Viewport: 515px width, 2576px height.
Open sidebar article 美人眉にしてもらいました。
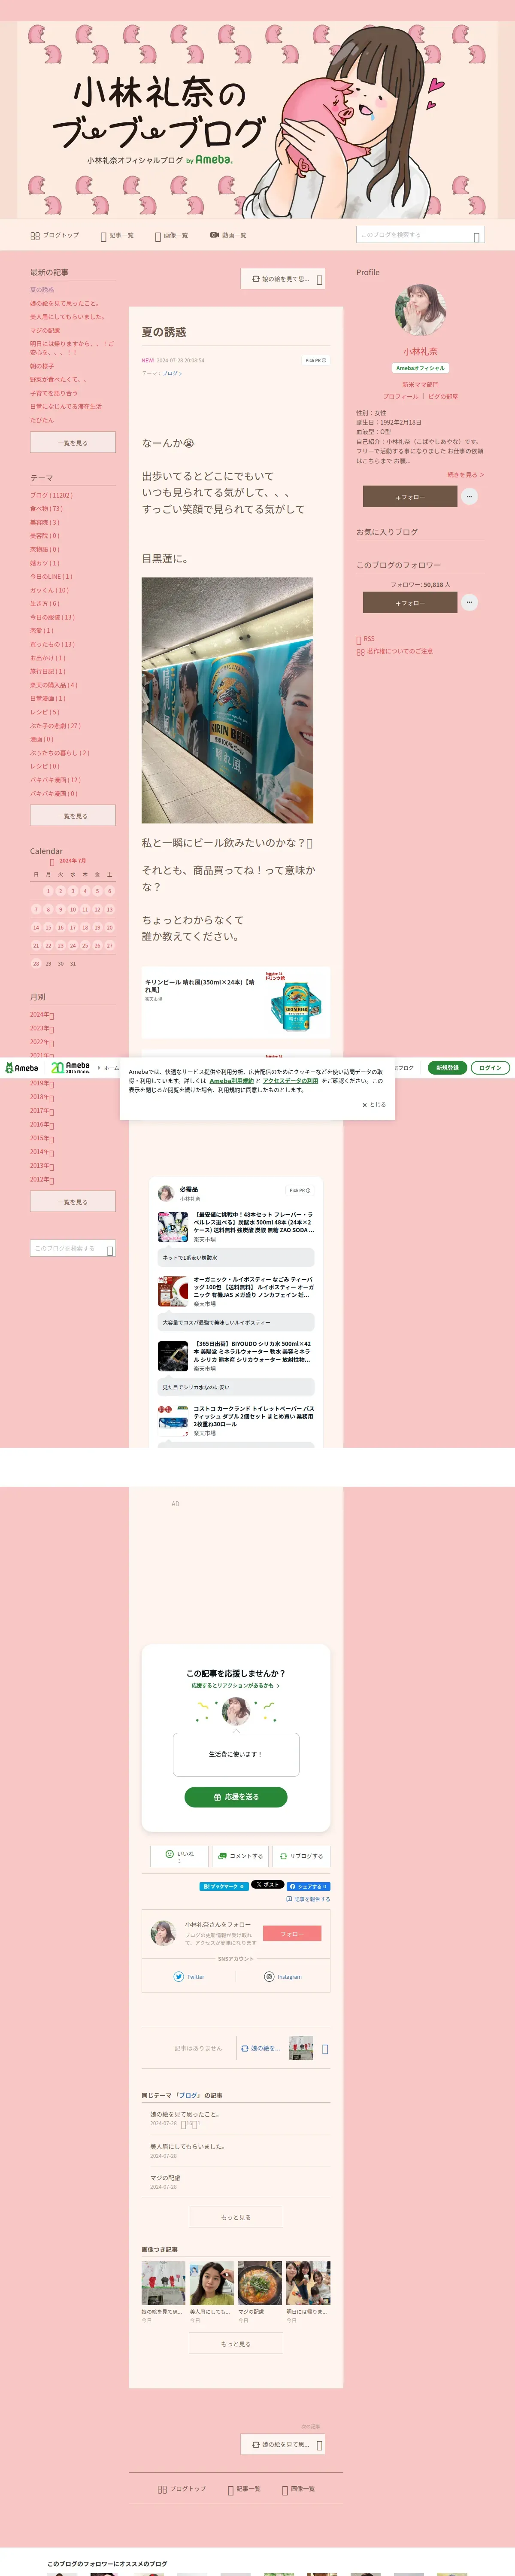point(67,317)
